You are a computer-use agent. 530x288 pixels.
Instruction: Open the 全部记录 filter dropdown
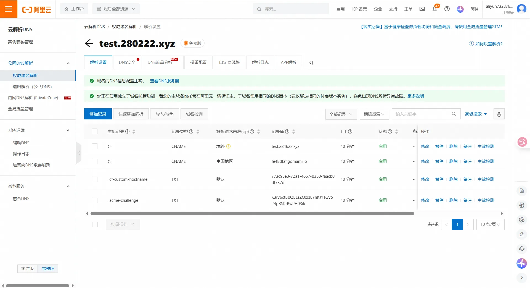coord(341,114)
